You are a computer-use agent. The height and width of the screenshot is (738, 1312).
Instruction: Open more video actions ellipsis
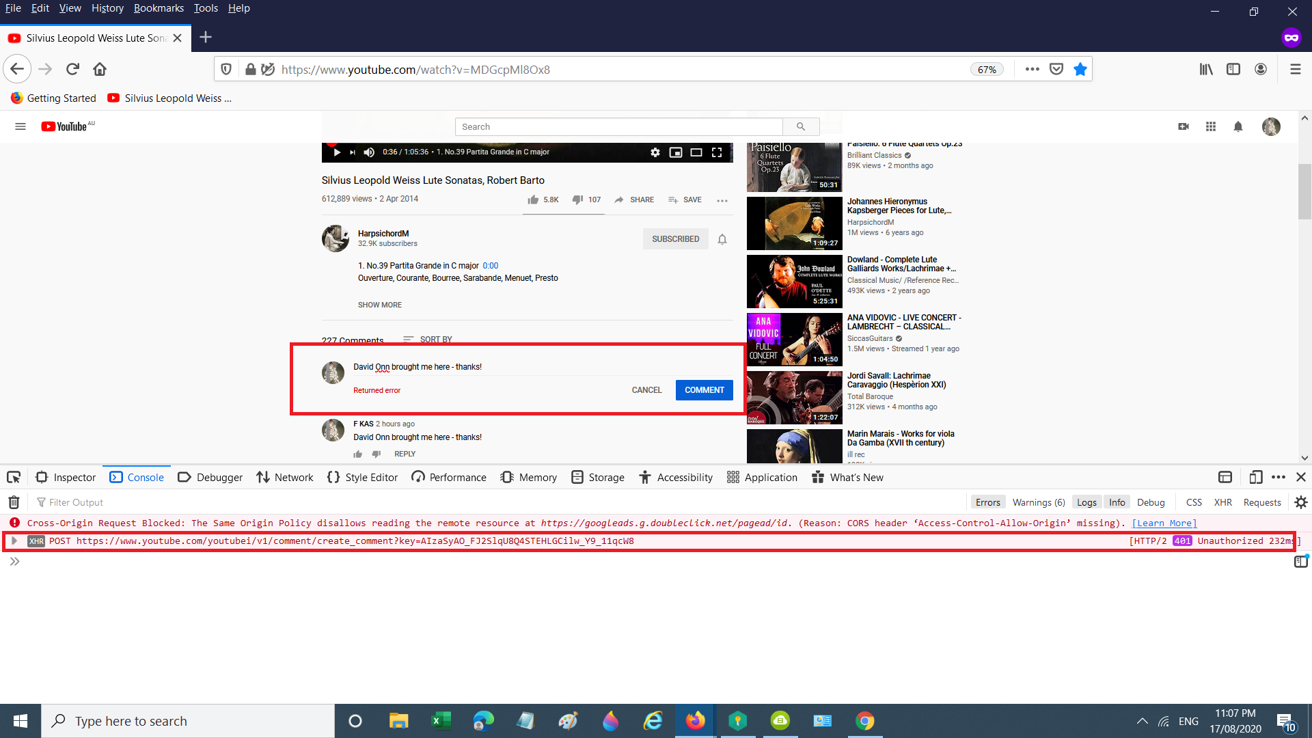(x=722, y=200)
